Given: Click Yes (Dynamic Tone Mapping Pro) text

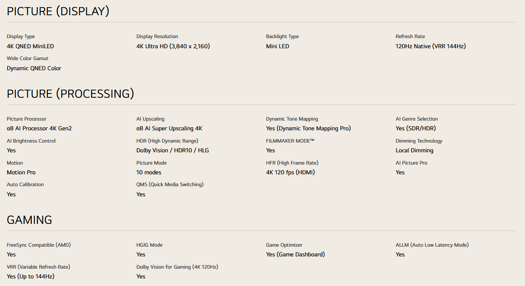Looking at the screenshot, I should click(308, 129).
